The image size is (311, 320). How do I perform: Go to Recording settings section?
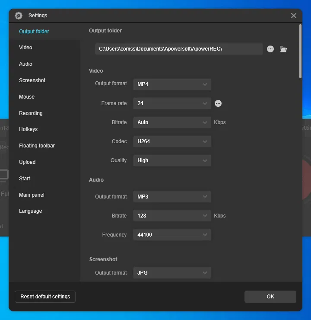pyautogui.click(x=31, y=113)
